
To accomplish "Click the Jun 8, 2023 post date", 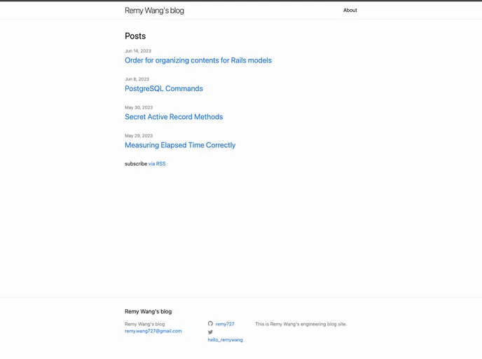I will coord(137,79).
